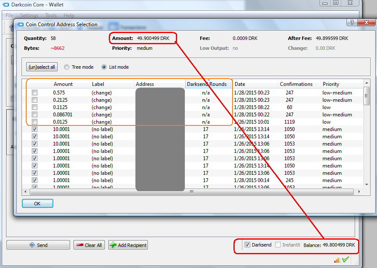Click confirmations value 1119

(x=289, y=122)
